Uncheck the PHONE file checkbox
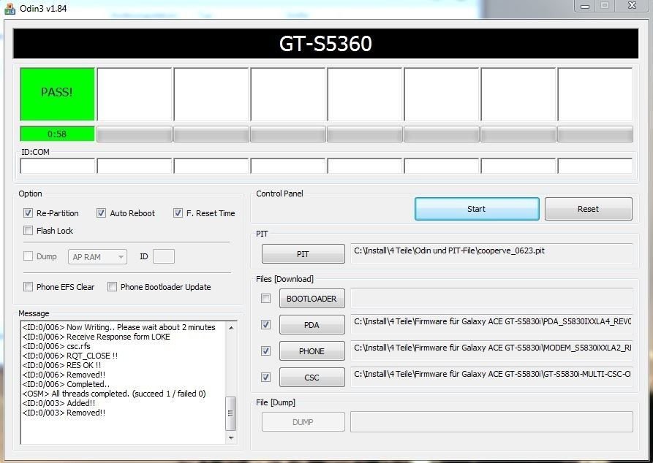This screenshot has width=653, height=463. pos(265,351)
